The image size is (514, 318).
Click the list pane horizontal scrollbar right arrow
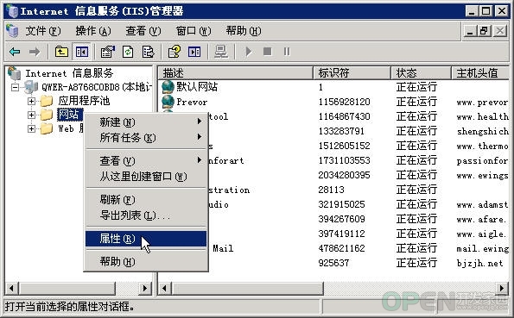click(501, 288)
